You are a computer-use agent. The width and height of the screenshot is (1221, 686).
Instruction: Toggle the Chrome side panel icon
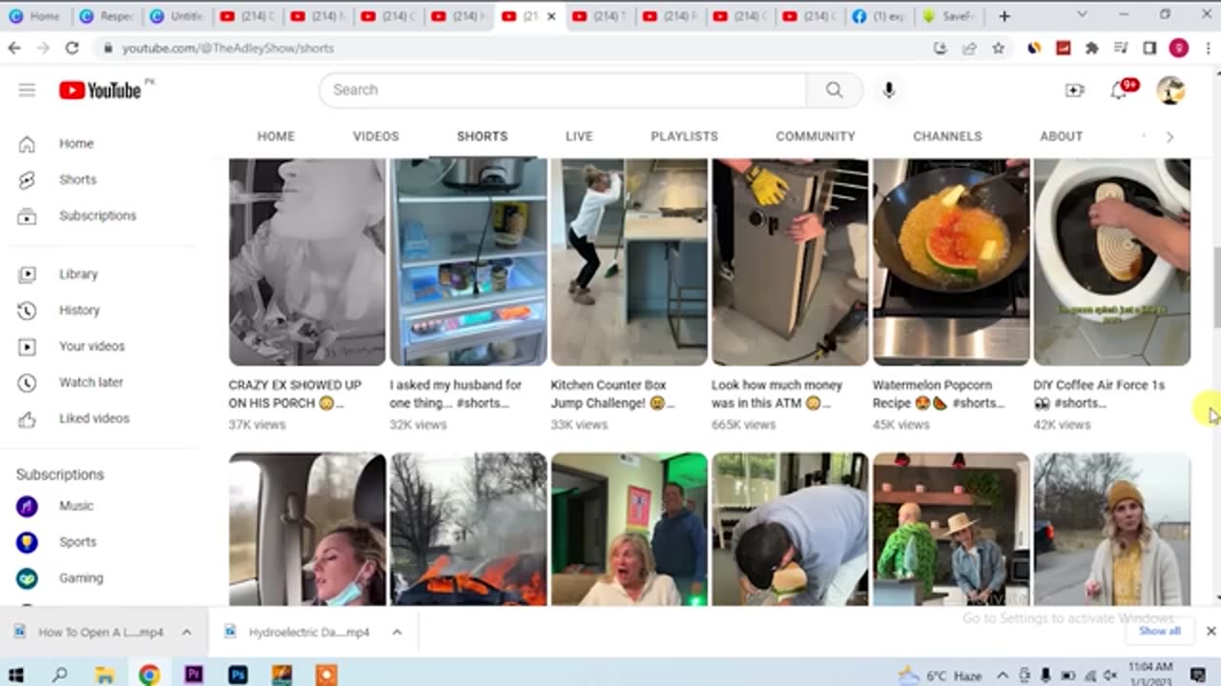(1149, 48)
